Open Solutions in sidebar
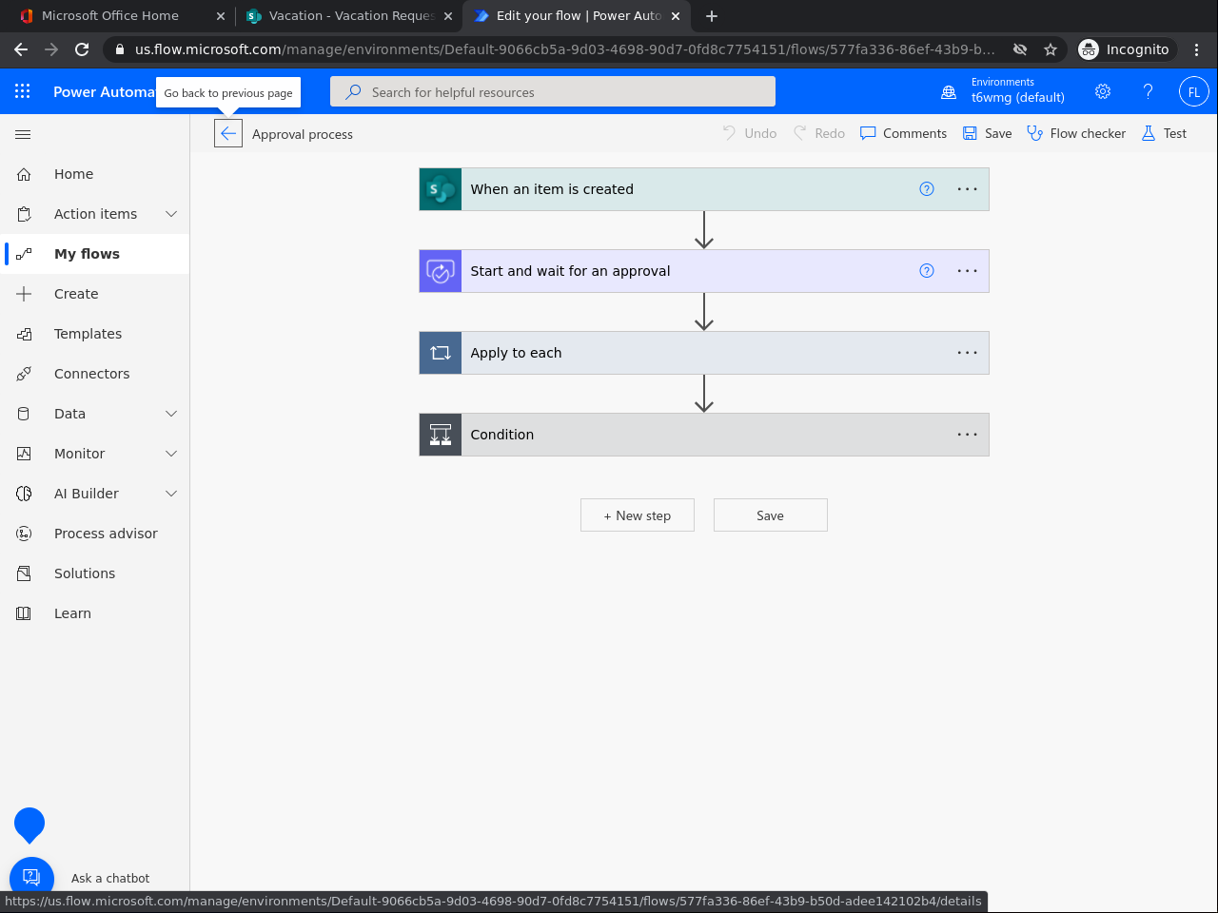The height and width of the screenshot is (913, 1218). [95, 573]
